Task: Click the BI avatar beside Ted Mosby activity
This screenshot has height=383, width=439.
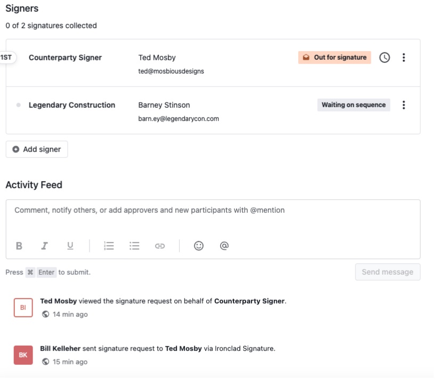Action: coord(23,307)
